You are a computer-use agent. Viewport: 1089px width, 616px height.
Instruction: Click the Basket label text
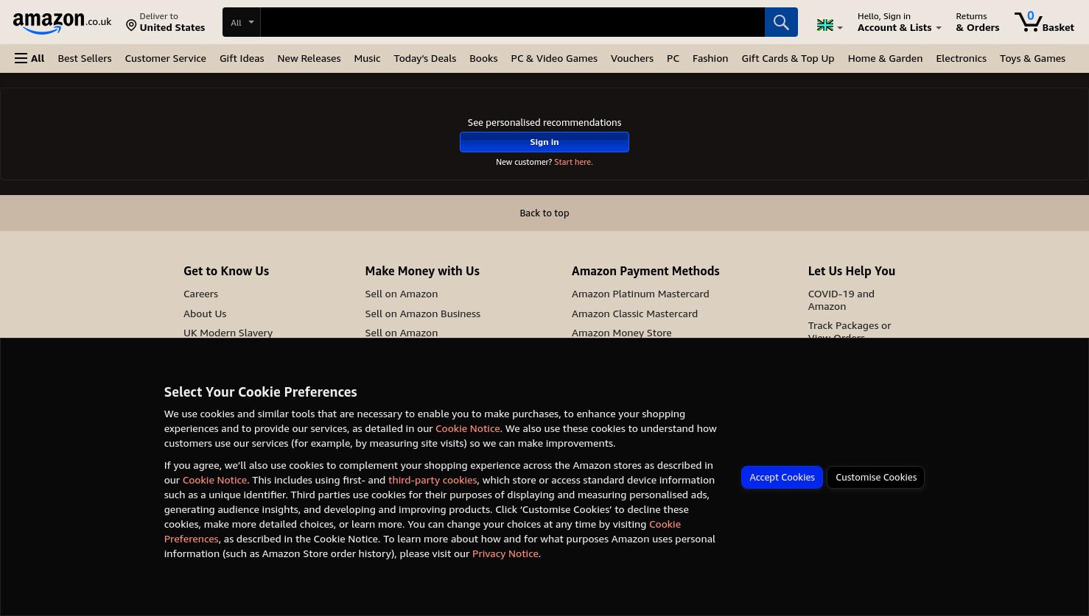tap(1058, 27)
